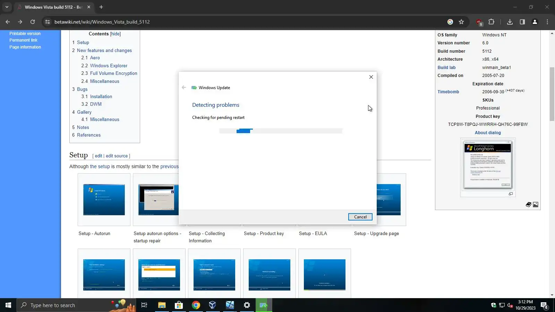The image size is (555, 312).
Task: Show Chrome downloads
Action: [x=510, y=22]
